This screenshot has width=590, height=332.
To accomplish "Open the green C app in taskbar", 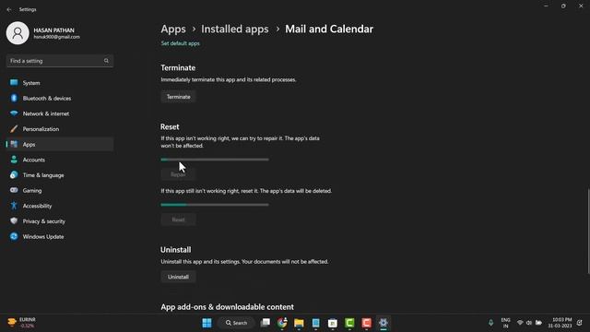I will tap(349, 323).
